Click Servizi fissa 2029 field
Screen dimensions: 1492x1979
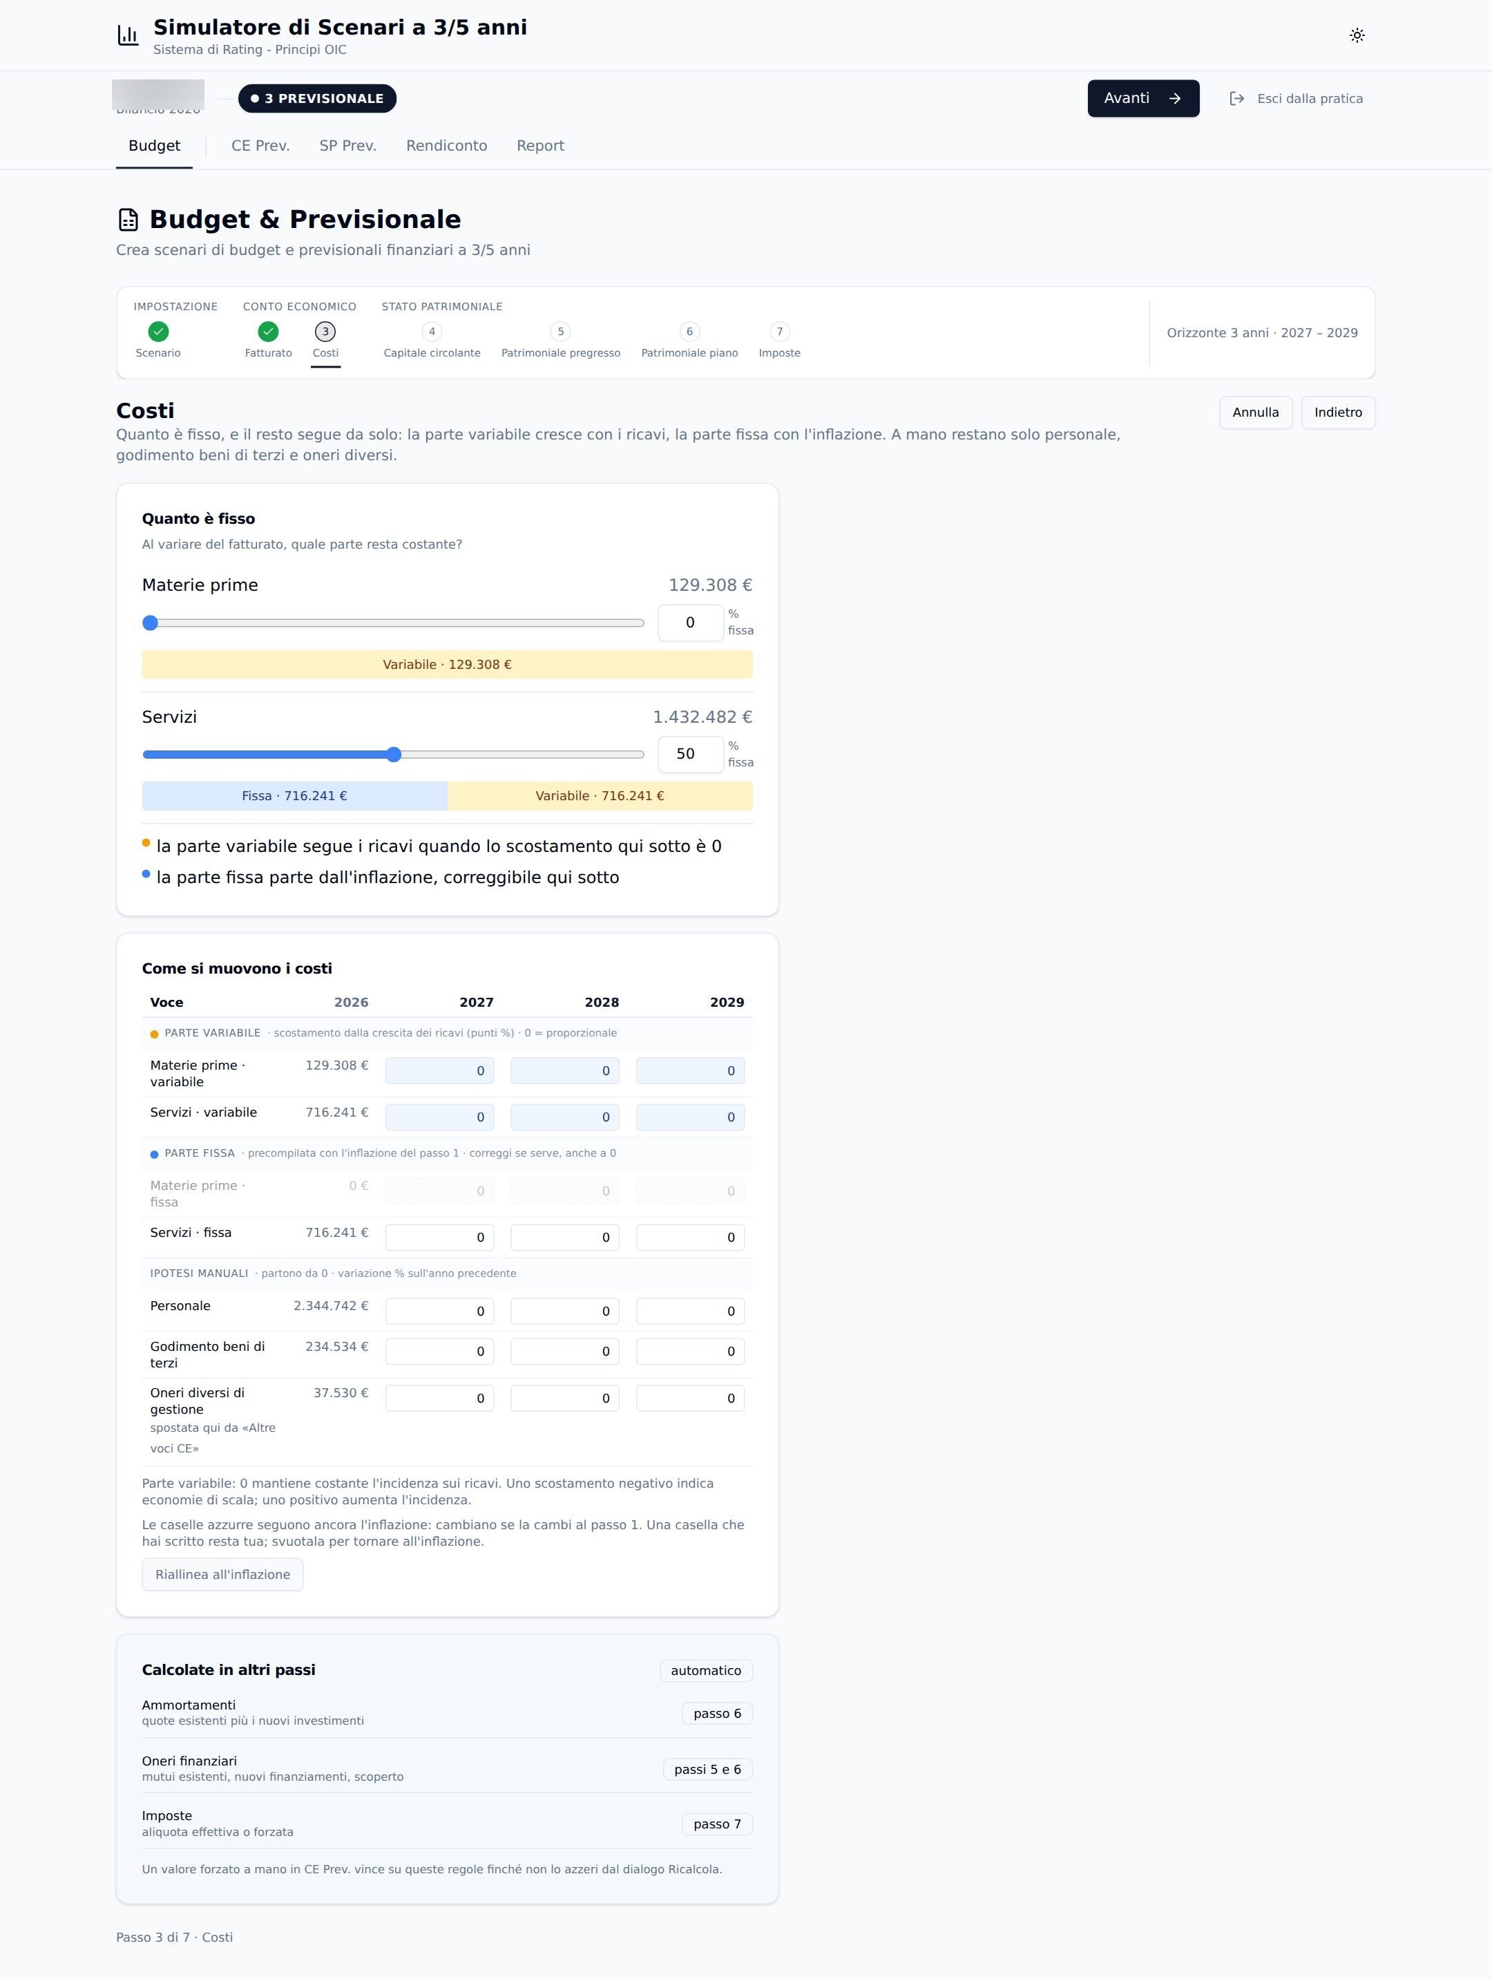pyautogui.click(x=691, y=1238)
